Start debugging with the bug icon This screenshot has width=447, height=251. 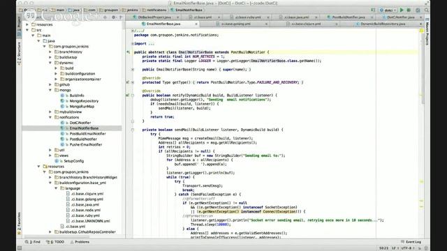pyautogui.click(x=409, y=10)
